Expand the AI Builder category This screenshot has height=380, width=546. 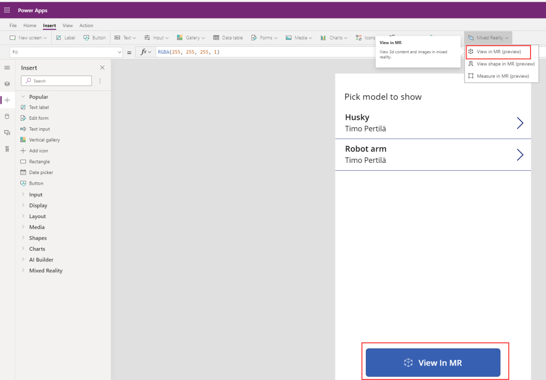tap(23, 260)
